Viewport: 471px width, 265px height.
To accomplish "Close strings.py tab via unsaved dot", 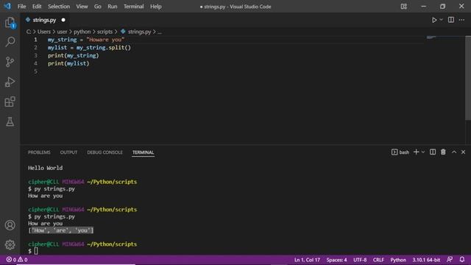I will (63, 20).
